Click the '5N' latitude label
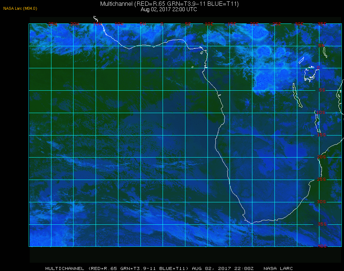Viewport: 344px width, 271px height. (322, 46)
